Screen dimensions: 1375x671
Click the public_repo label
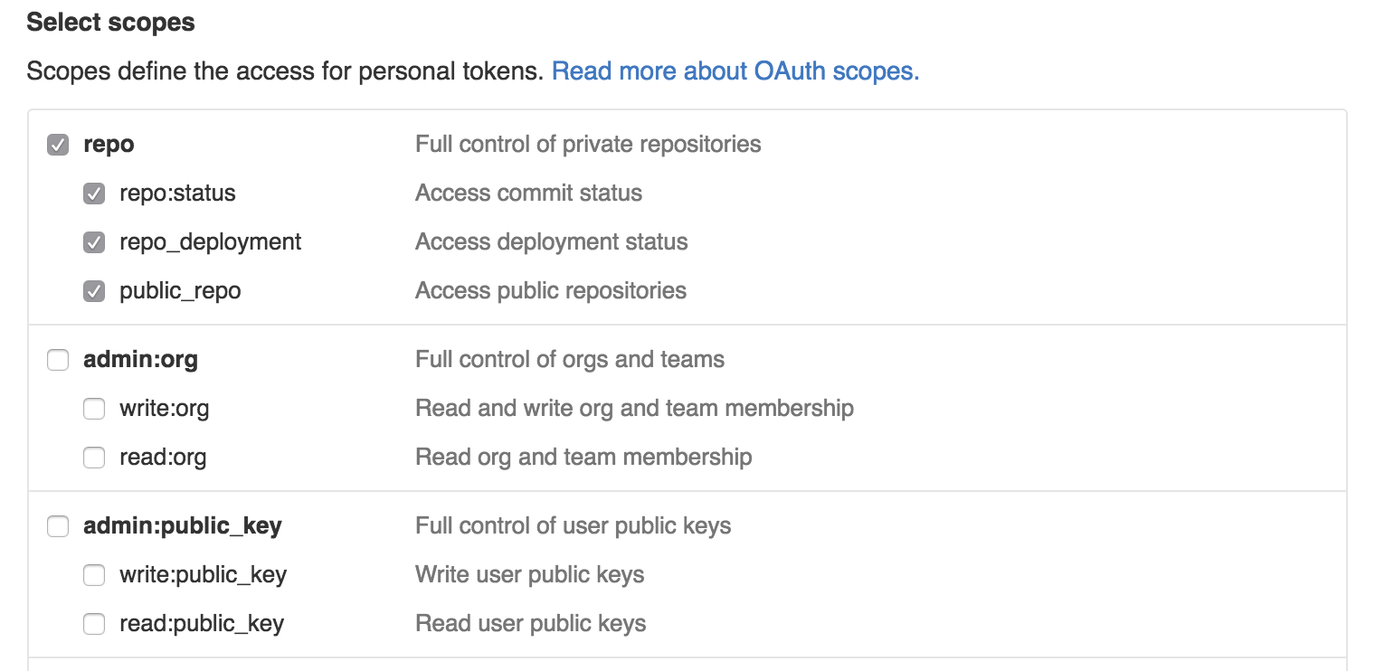click(177, 290)
